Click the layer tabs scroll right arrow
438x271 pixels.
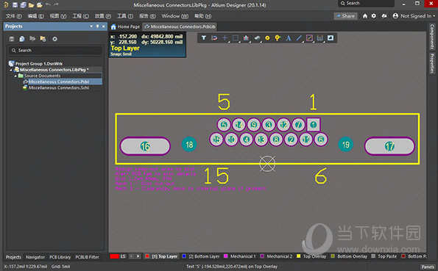click(138, 256)
